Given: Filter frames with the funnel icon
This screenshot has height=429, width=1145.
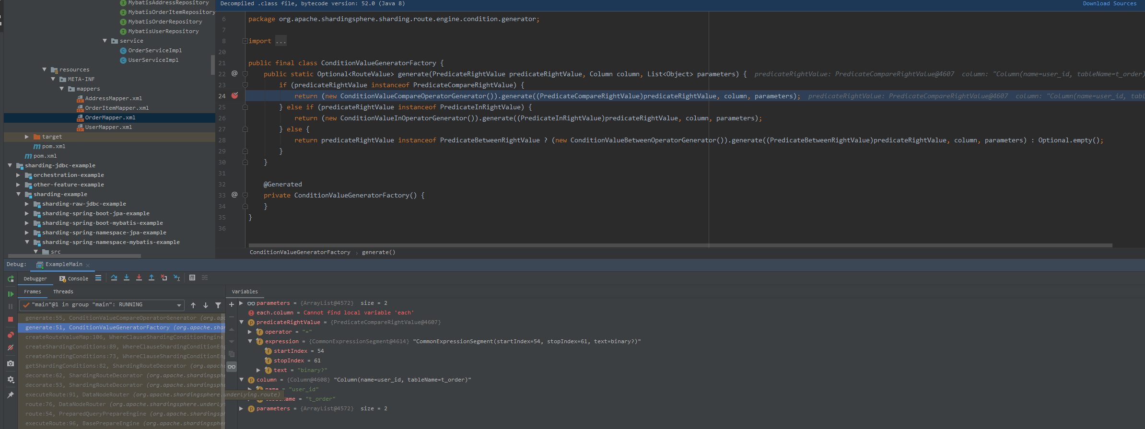Looking at the screenshot, I should point(218,305).
